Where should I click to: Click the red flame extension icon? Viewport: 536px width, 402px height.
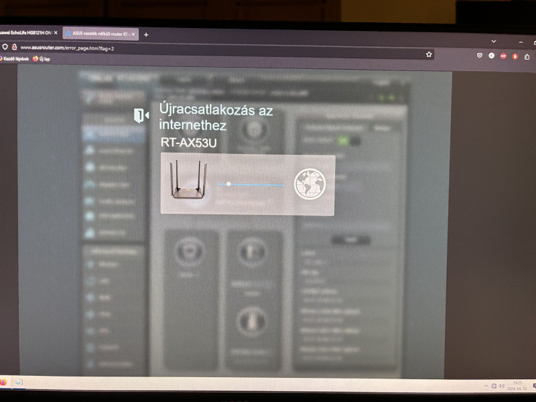click(515, 56)
